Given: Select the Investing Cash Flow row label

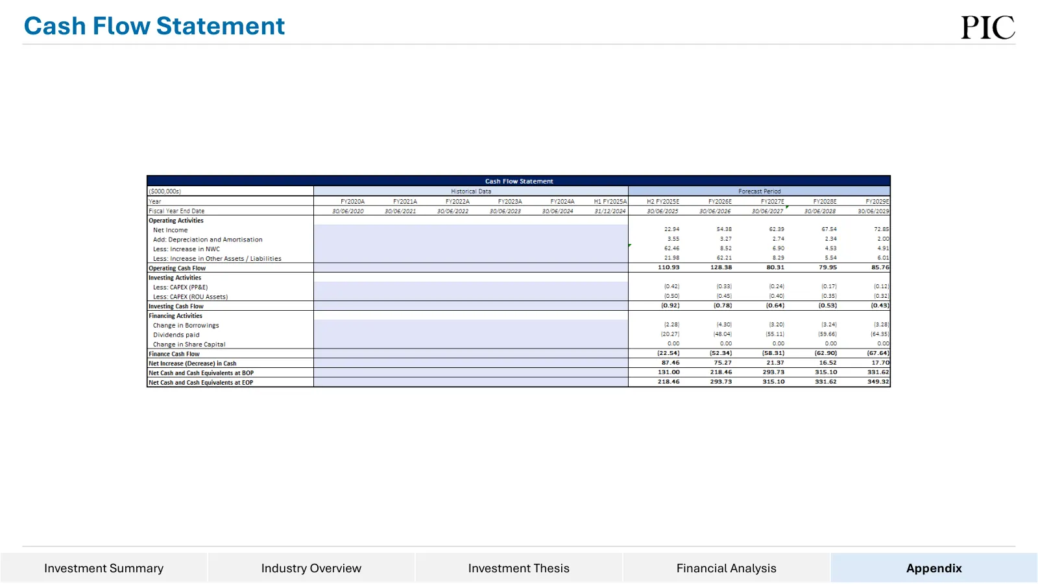Looking at the screenshot, I should click(176, 306).
